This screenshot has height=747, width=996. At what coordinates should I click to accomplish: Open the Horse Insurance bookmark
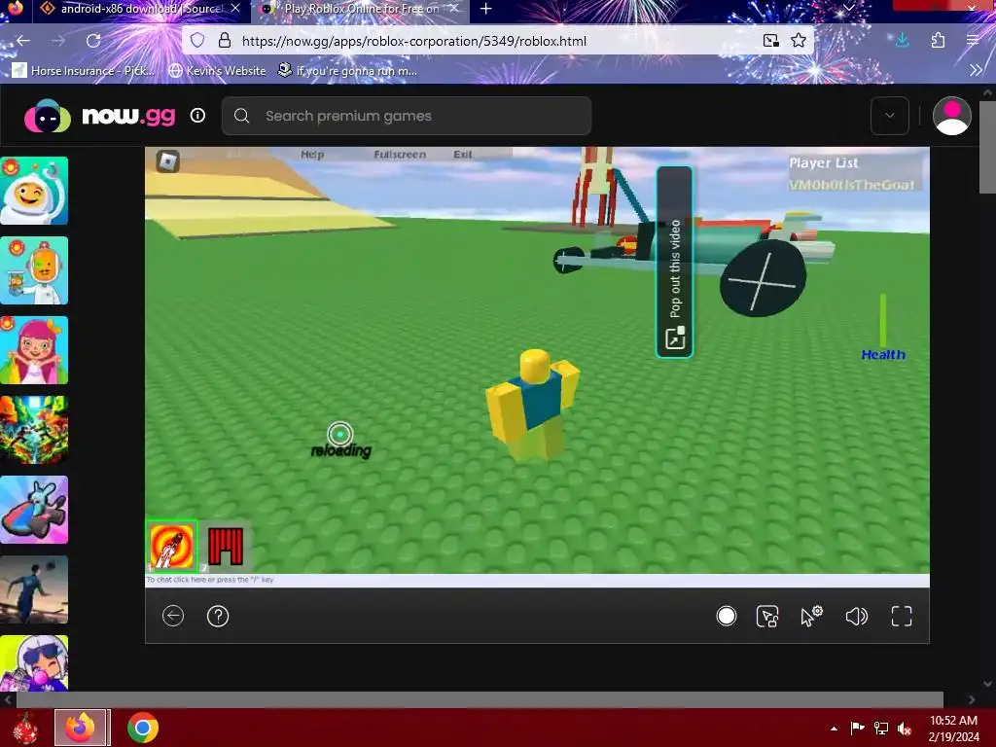point(84,70)
